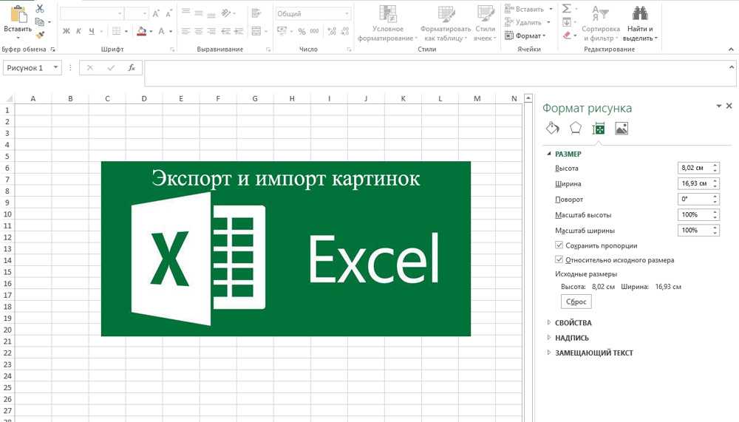
Task: Apply percent style from the Число group
Action: pos(302,31)
